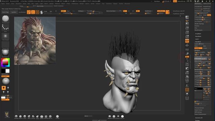The image size is (215, 121).
Task: Click the AAHalf icon
Action: click(187, 37)
